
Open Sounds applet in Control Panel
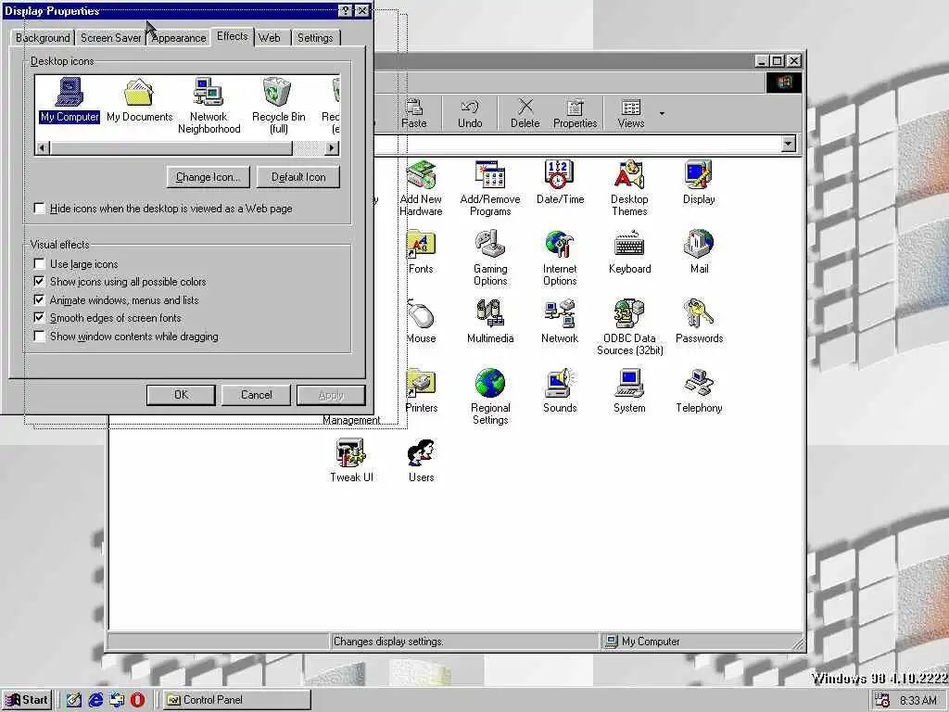click(x=560, y=391)
